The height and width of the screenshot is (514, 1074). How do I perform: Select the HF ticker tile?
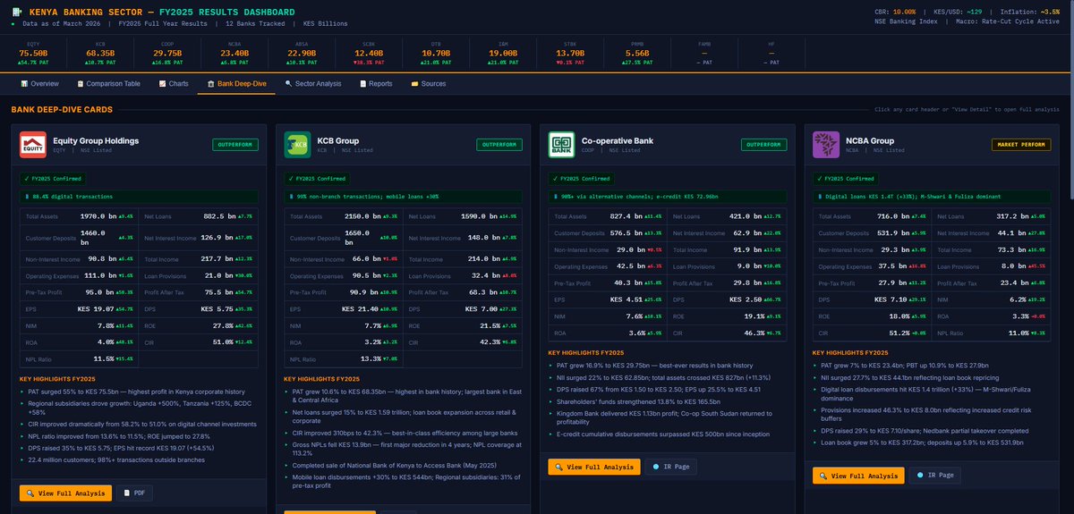771,53
